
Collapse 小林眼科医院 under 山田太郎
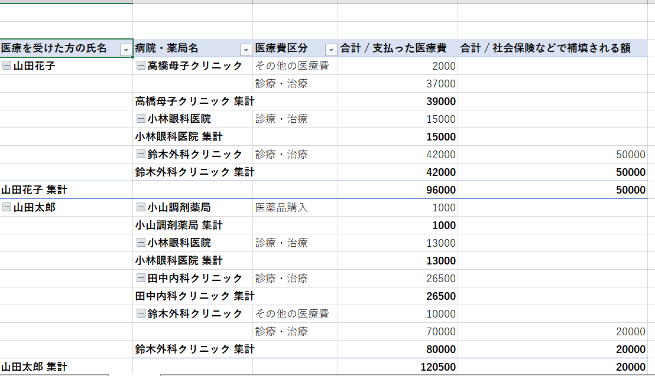[141, 243]
